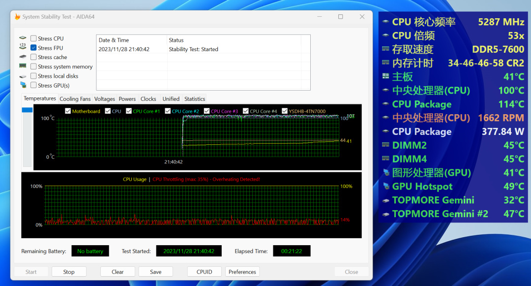Click the memory icon beside 存取速度
Viewport: 531px width, 286px height.
(385, 49)
